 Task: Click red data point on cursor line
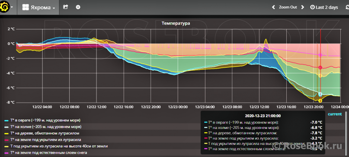click(320, 68)
